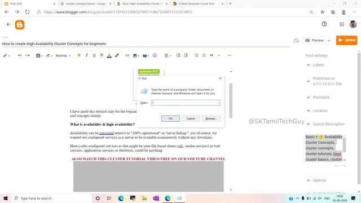
Task: Open the text color picker
Action: 109,55
